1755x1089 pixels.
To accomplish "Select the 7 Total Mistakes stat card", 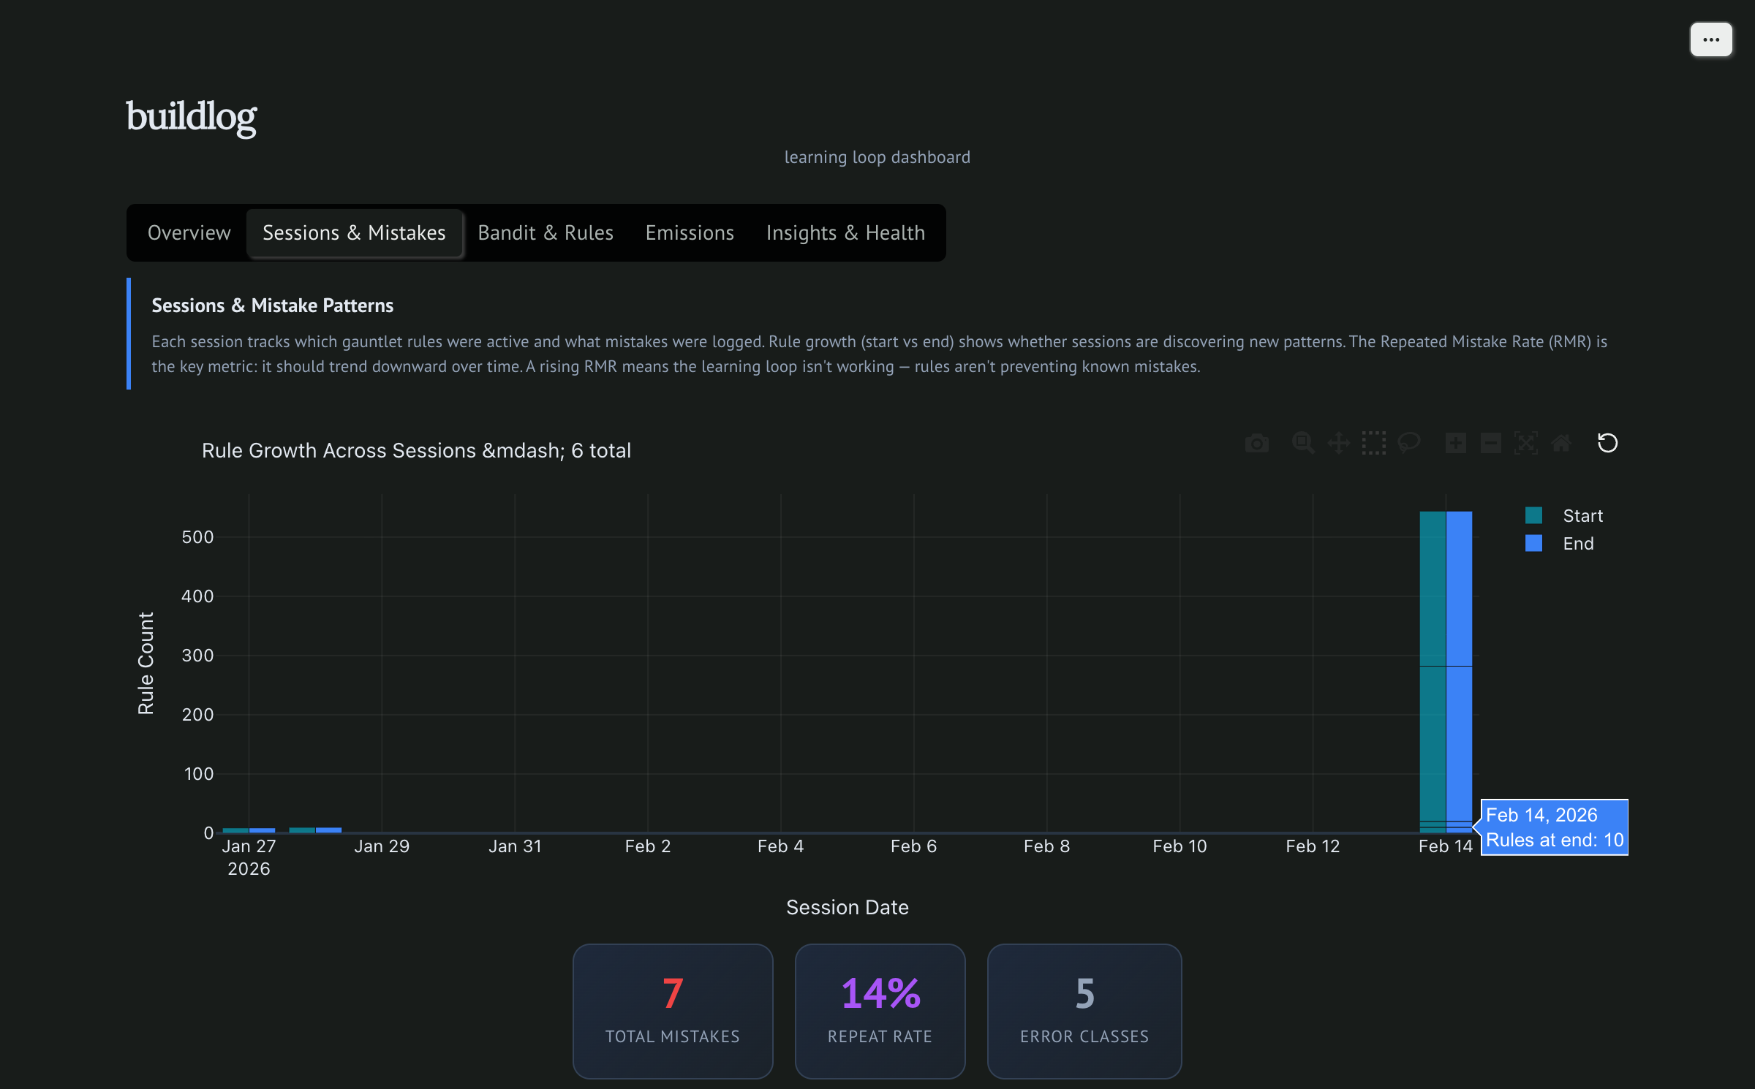I will (x=672, y=1012).
